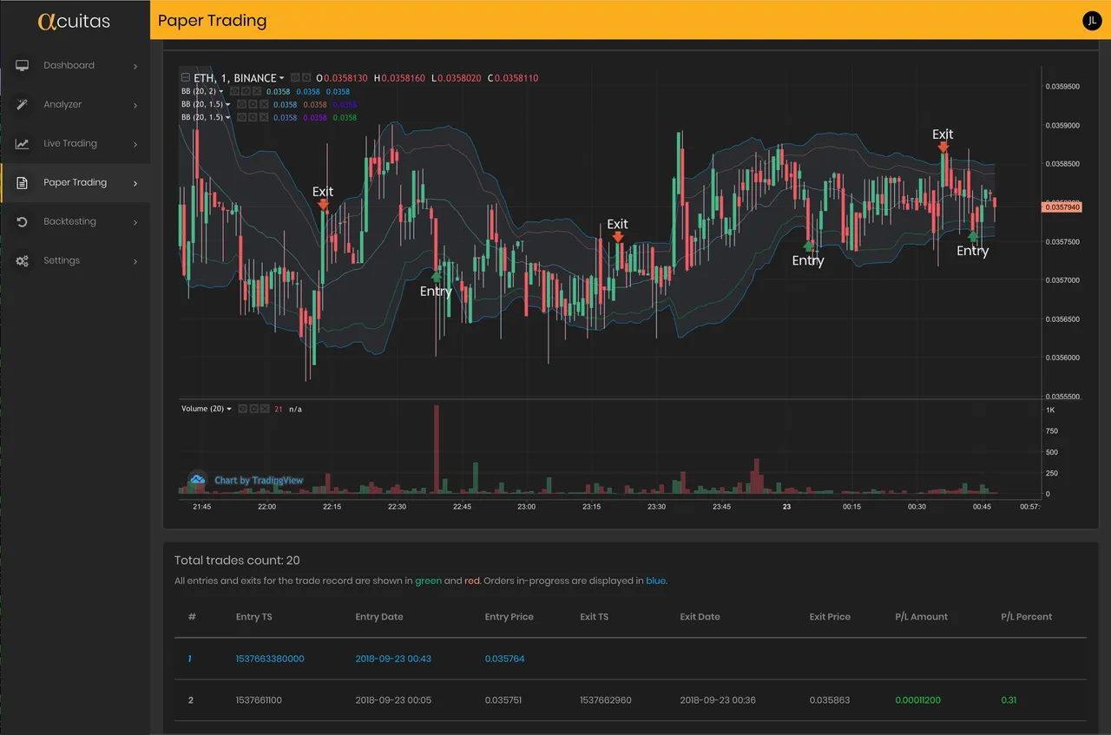
Task: Open the JL user avatar
Action: click(x=1092, y=21)
